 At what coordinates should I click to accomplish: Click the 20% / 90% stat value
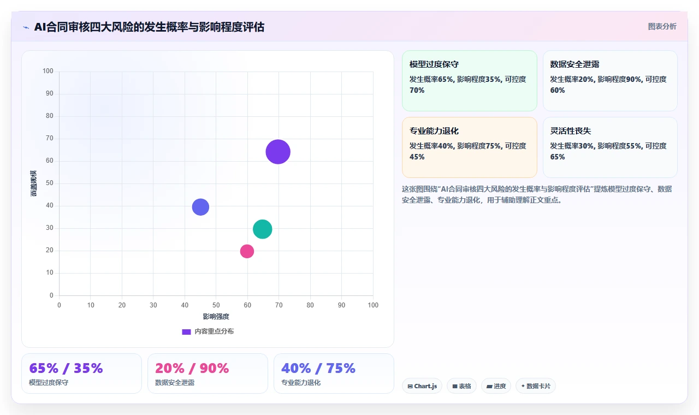coord(192,368)
